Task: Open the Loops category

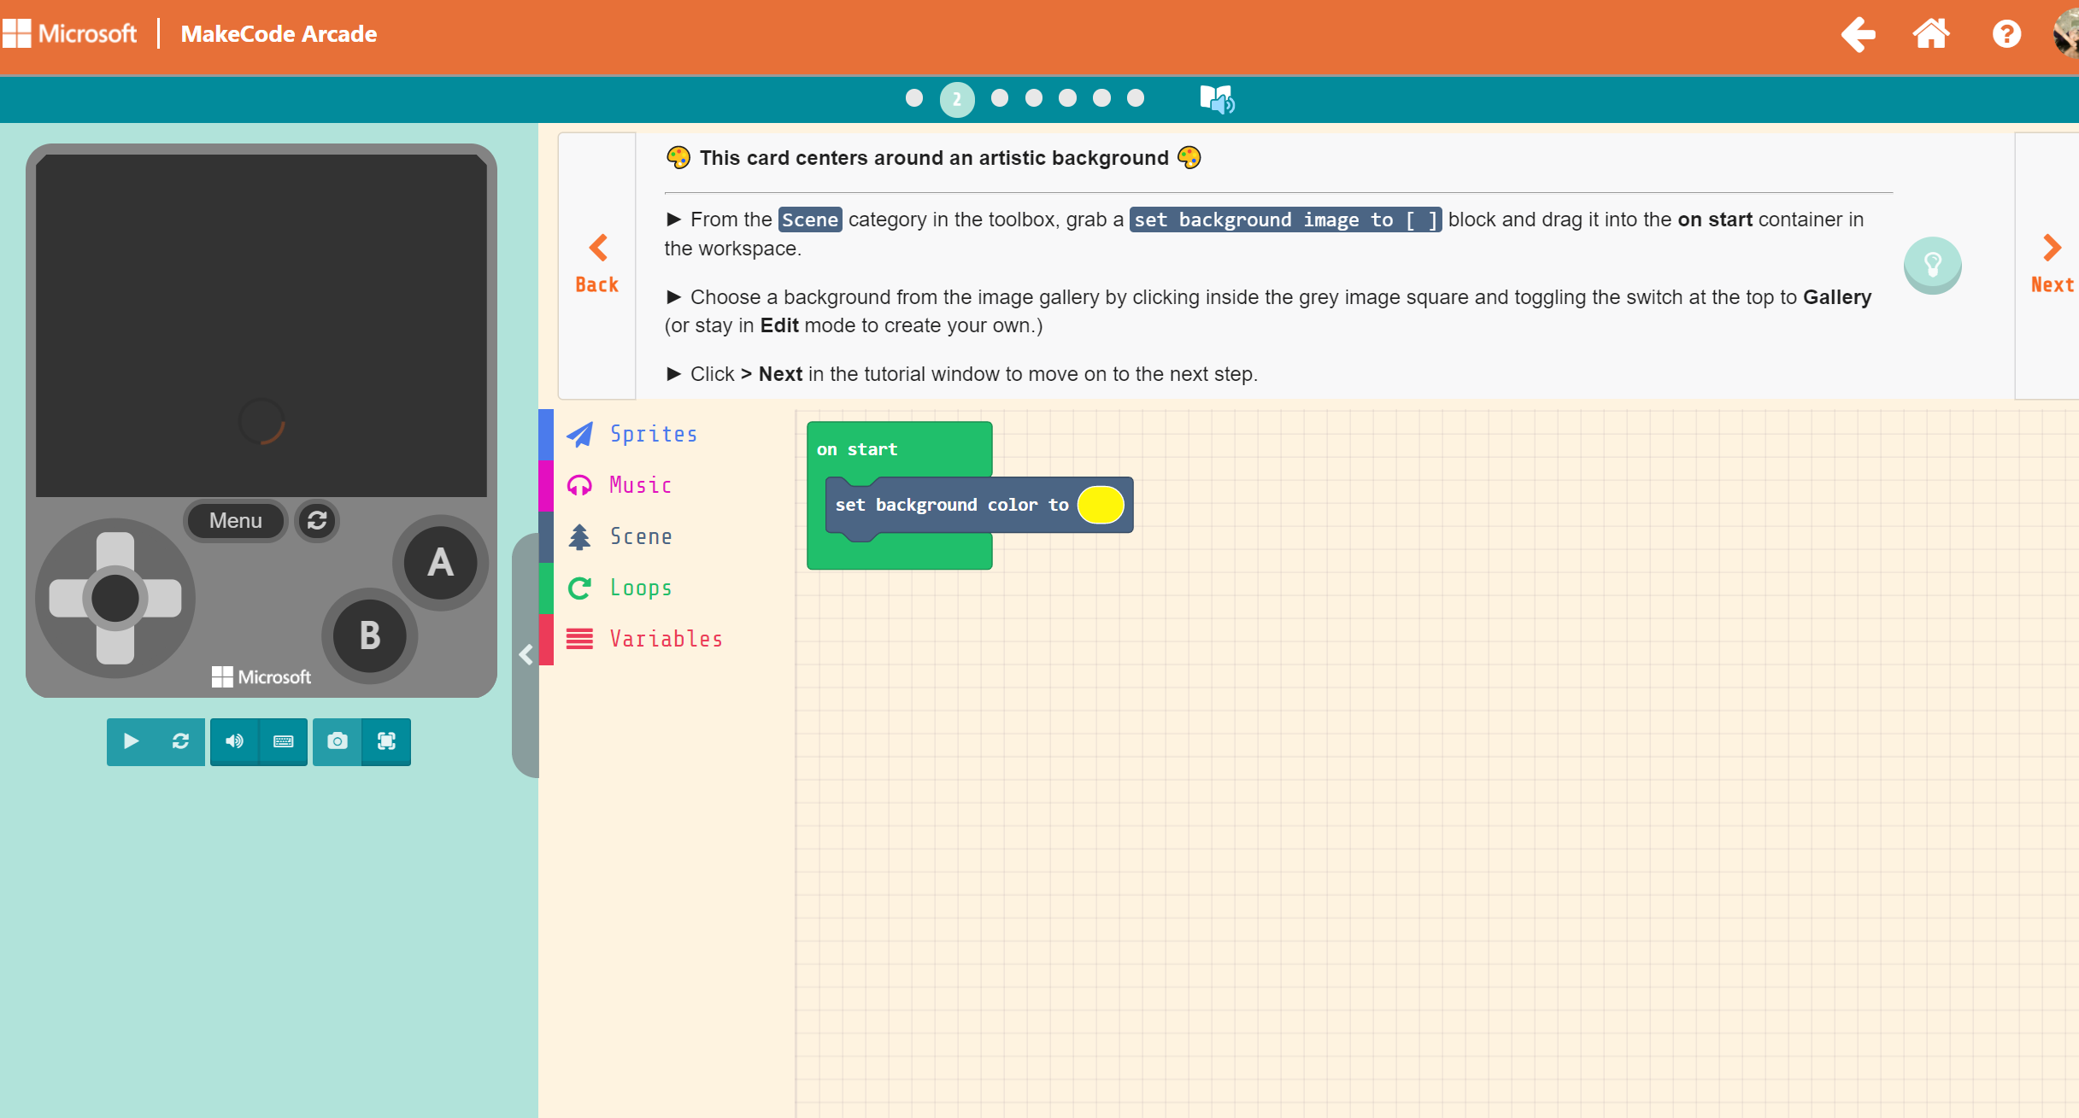Action: 640,588
